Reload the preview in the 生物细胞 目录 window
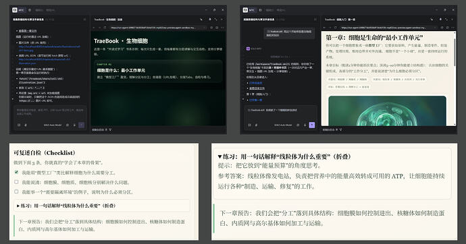This screenshot has height=244, width=466. tap(105, 28)
